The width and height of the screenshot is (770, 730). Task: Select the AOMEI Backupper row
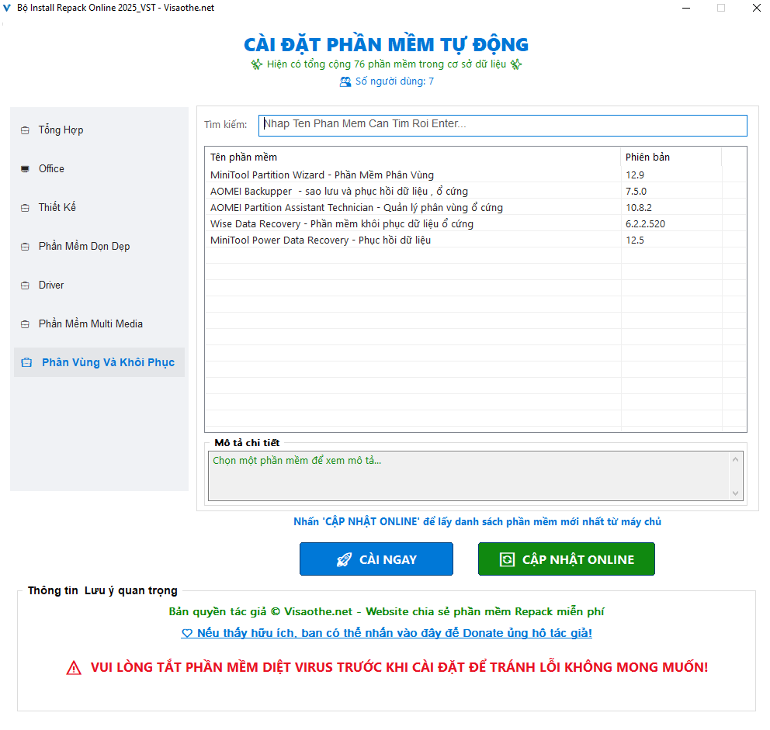pos(475,191)
